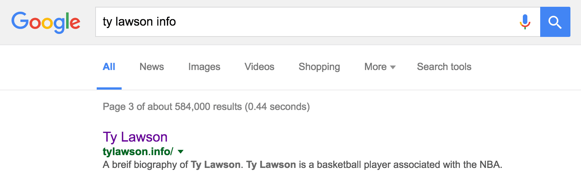Select the All results tab
This screenshot has height=186, width=581.
[109, 67]
